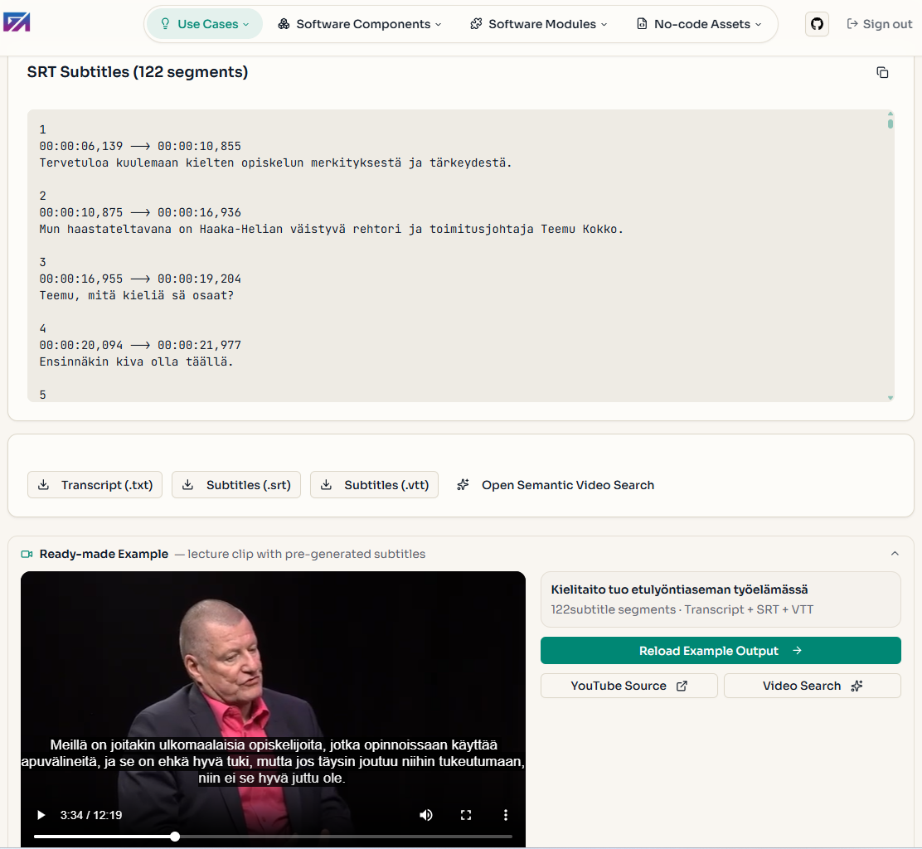Click the subtitles box scrollbar thumb
Screen dimensions: 922x849
[x=890, y=124]
